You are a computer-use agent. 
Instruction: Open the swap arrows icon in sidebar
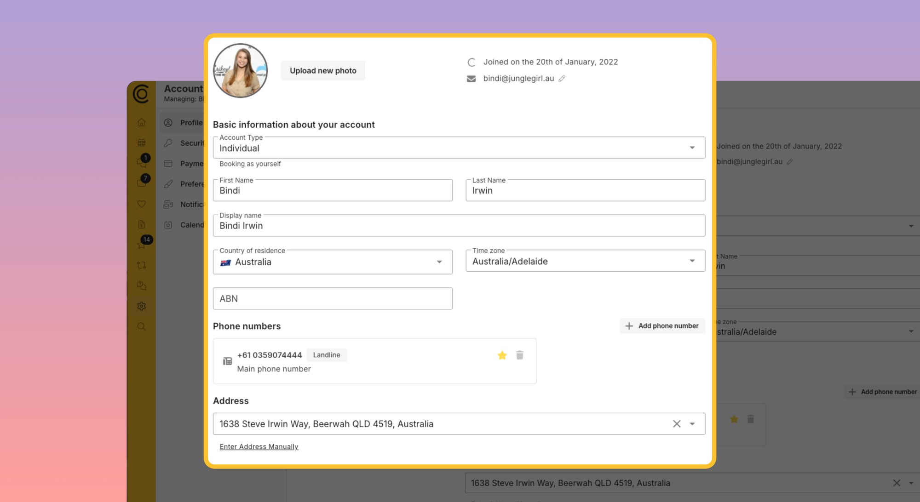pyautogui.click(x=141, y=265)
